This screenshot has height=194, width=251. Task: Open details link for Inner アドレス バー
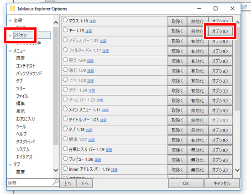pos(114,170)
